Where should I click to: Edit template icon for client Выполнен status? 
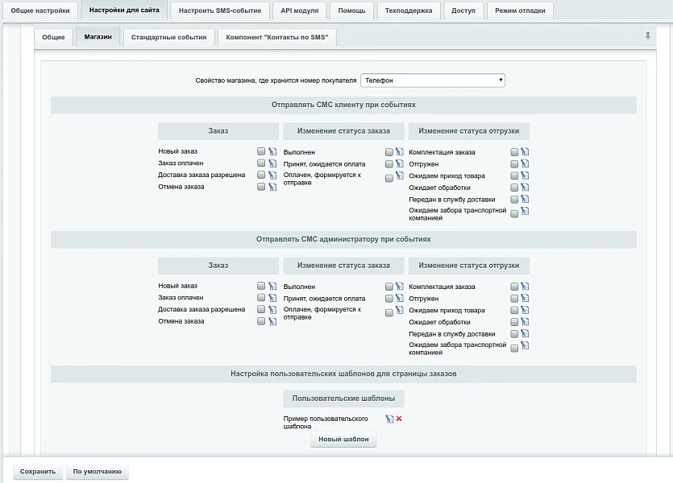[x=400, y=151]
